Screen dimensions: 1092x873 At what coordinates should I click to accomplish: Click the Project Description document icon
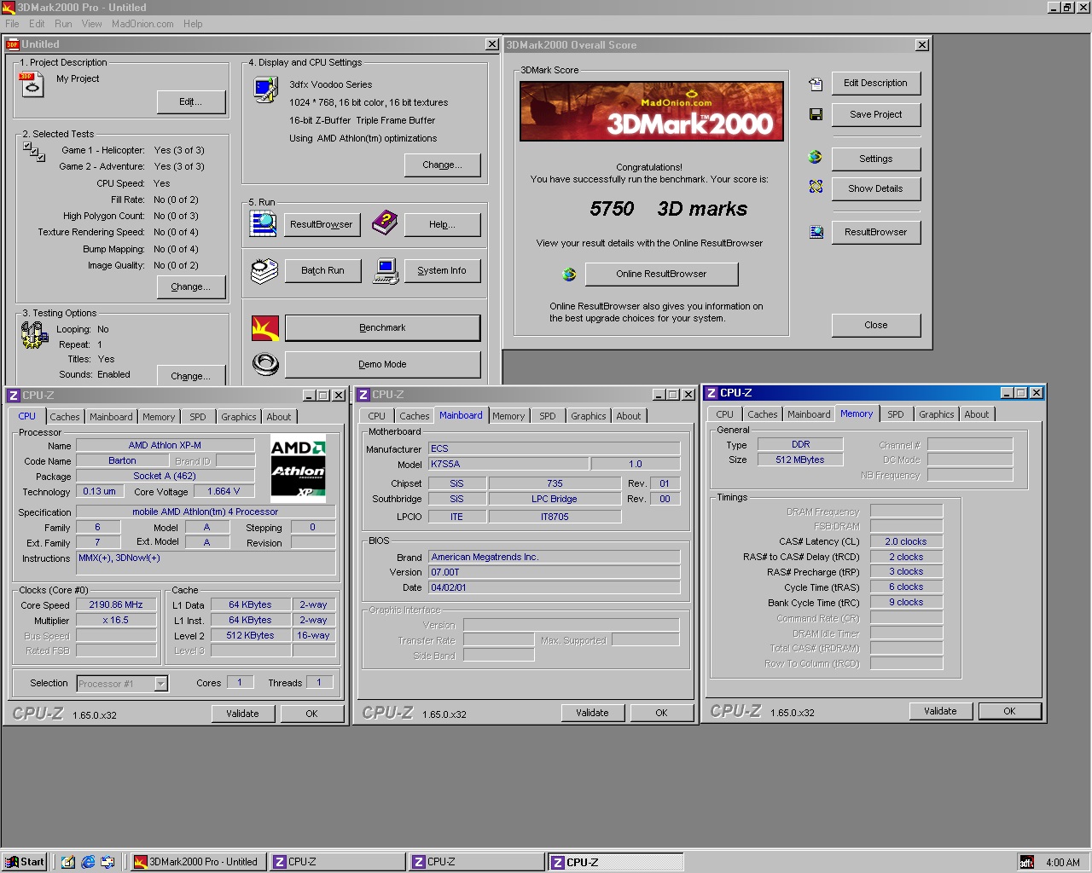(x=32, y=85)
